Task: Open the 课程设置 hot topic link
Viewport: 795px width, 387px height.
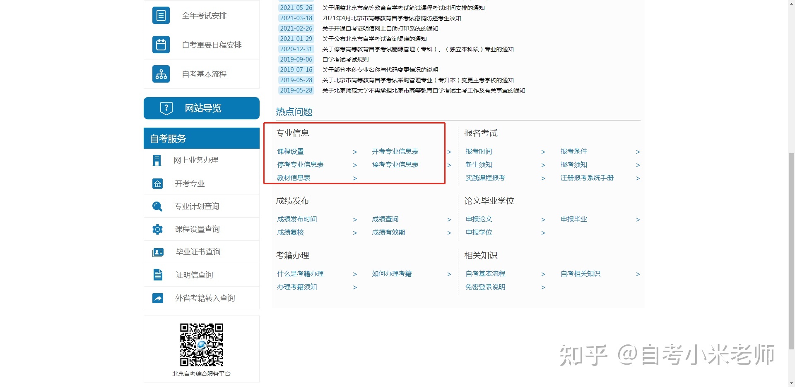Action: click(x=290, y=152)
